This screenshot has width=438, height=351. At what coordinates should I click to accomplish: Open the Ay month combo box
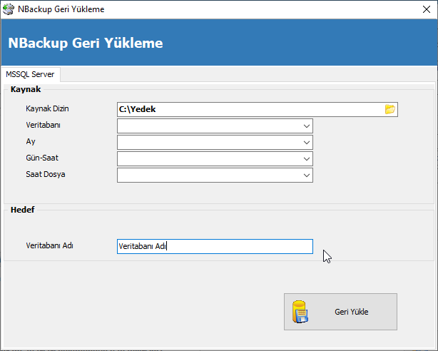click(215, 143)
